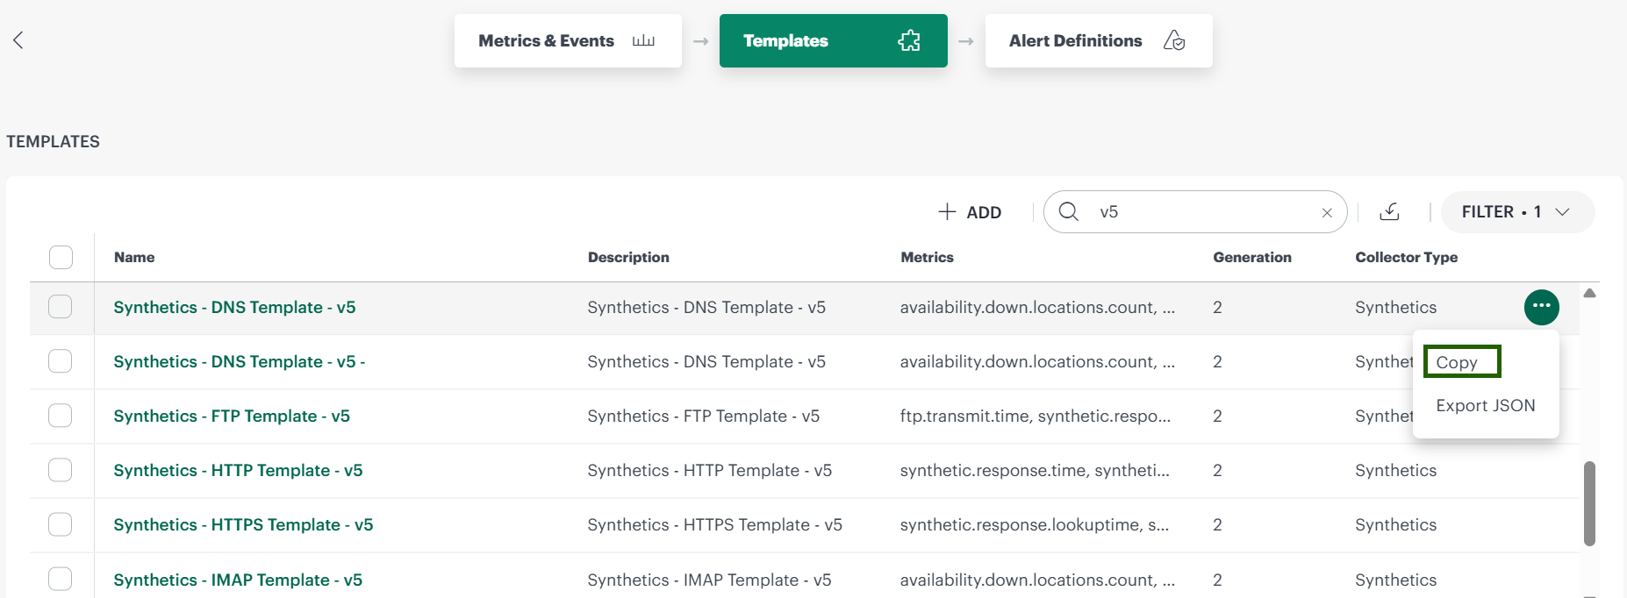Click the back arrow chevron
The height and width of the screenshot is (598, 1627).
pyautogui.click(x=18, y=39)
